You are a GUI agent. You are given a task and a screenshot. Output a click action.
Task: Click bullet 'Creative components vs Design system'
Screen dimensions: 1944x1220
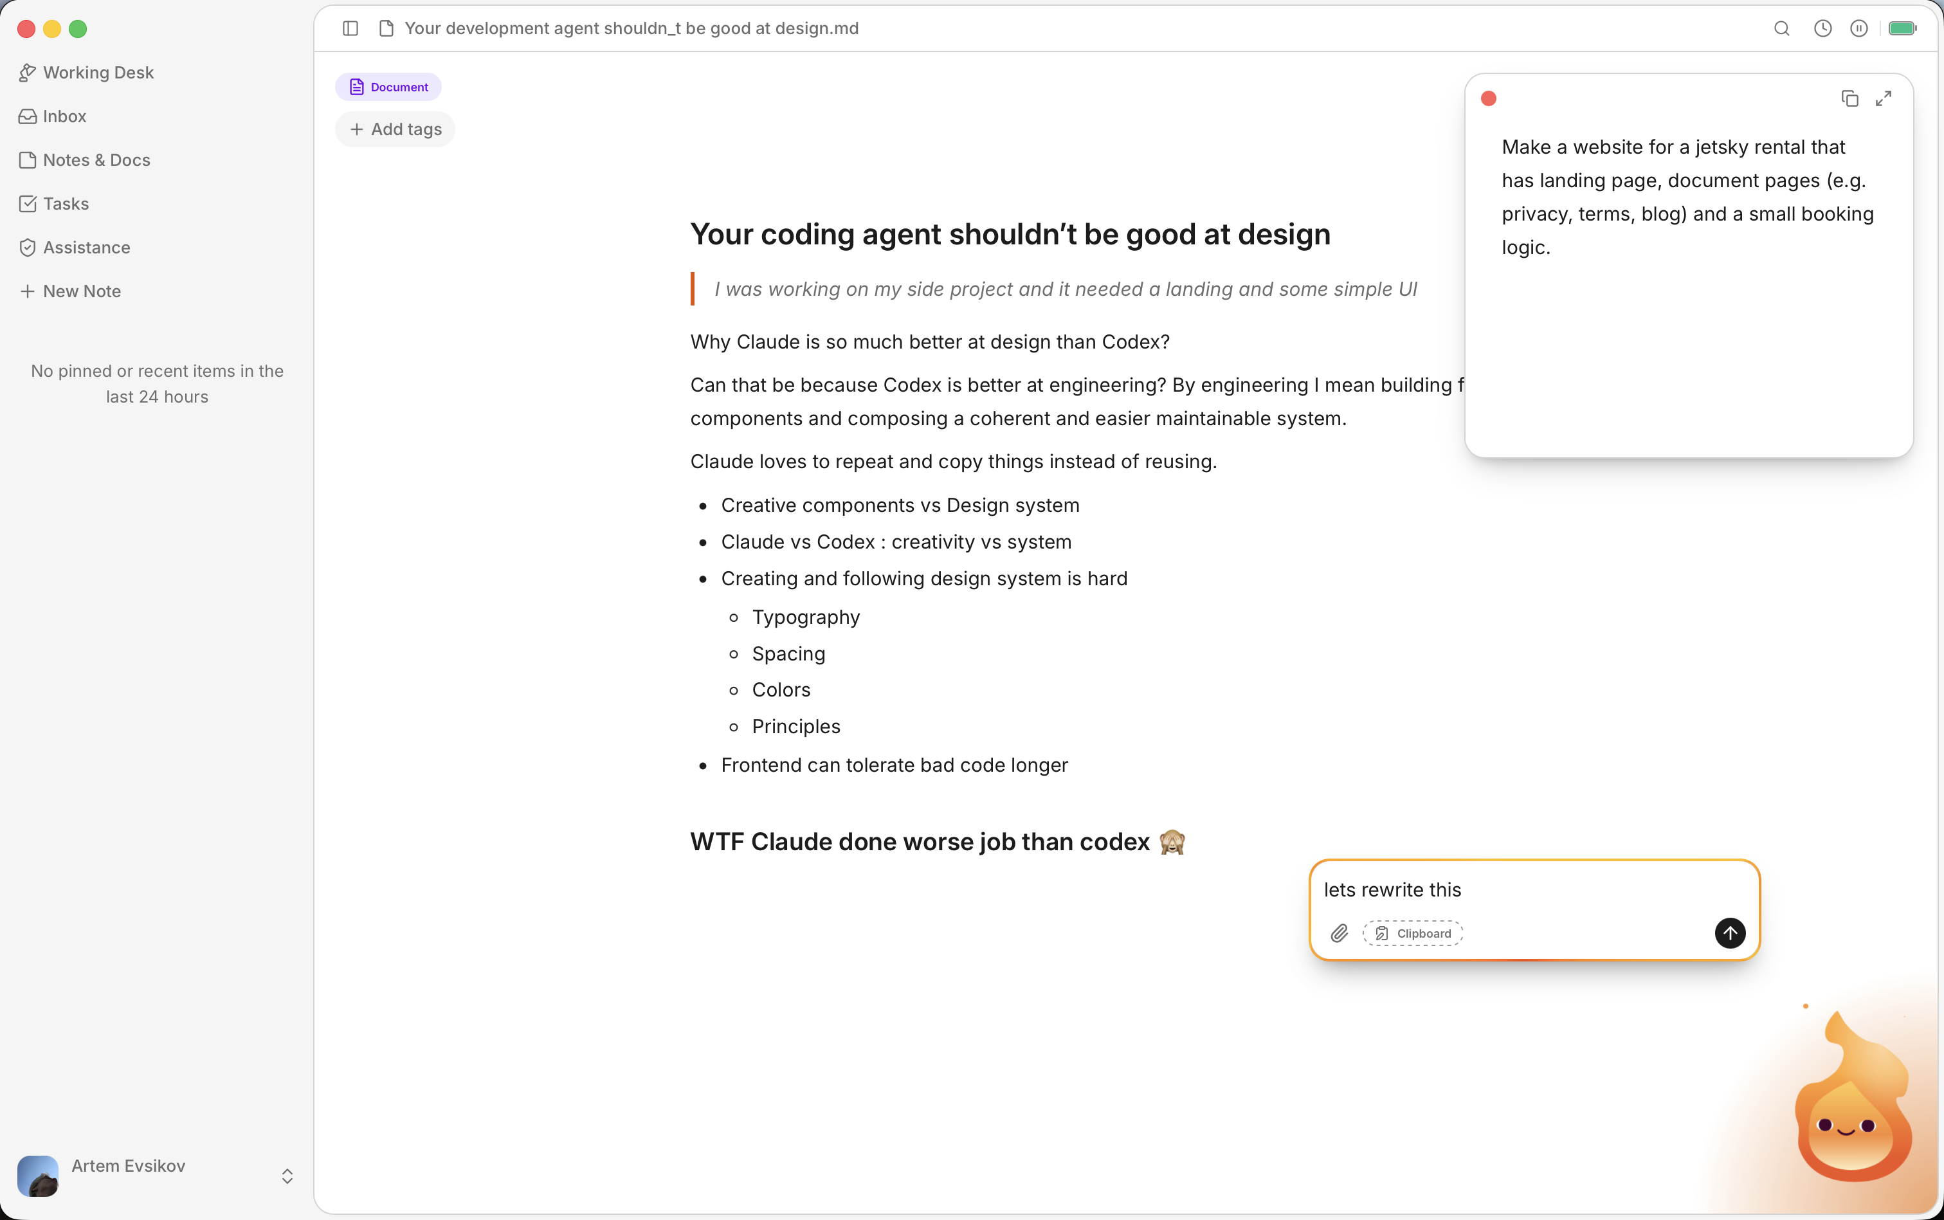pos(900,505)
